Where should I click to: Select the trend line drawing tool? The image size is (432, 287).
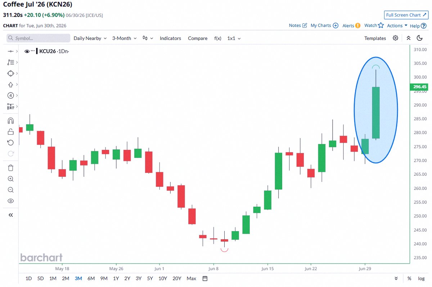coord(10,51)
